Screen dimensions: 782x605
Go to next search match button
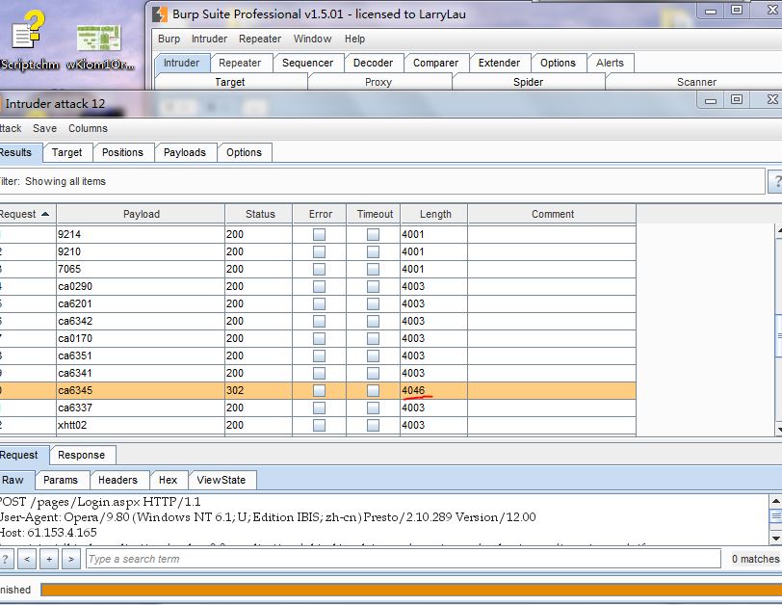71,559
